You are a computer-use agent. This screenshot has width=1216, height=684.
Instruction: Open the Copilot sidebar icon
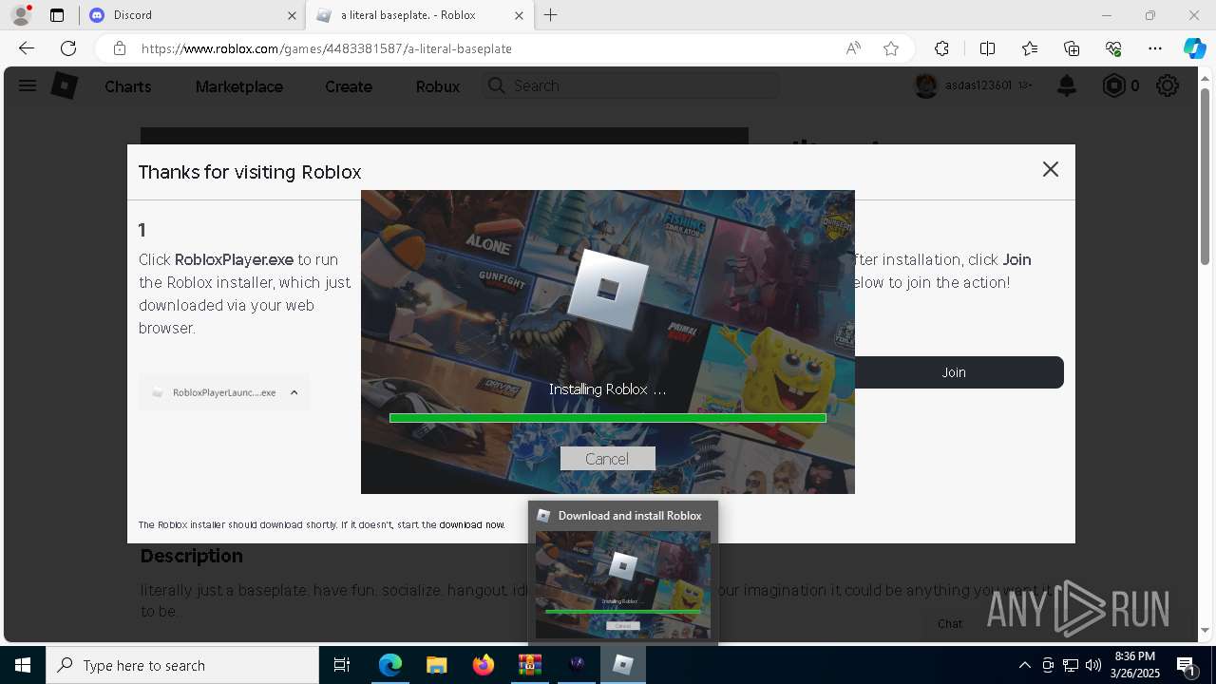coord(1194,48)
